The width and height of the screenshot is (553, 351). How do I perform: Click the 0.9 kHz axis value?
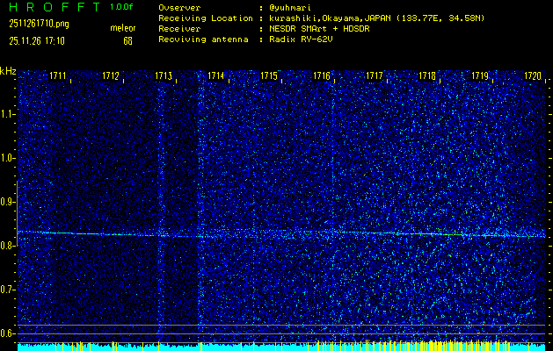[8, 202]
